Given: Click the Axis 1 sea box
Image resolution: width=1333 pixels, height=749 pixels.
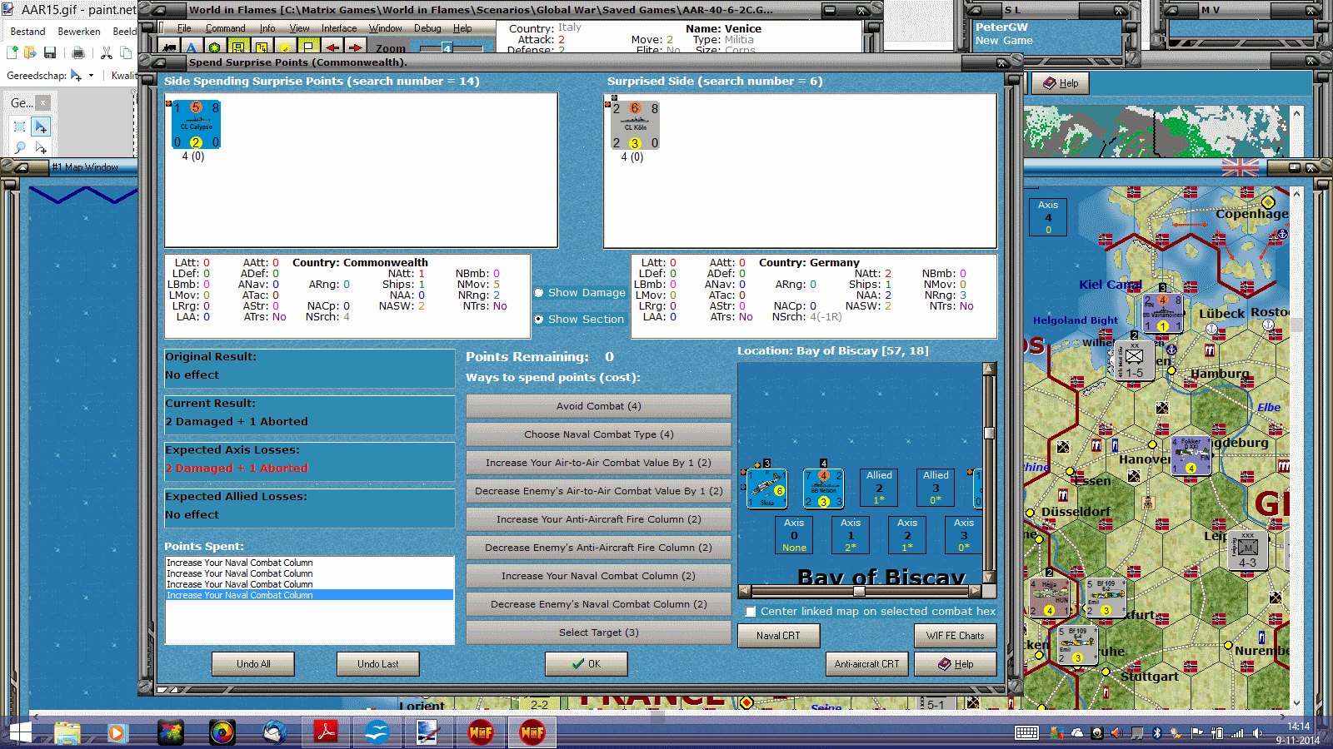Looking at the screenshot, I should (851, 535).
